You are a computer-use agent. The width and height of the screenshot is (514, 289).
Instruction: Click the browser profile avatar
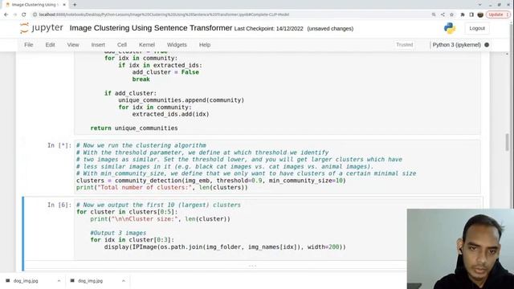click(480, 14)
